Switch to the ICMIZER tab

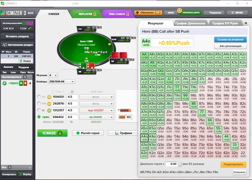pos(54,14)
